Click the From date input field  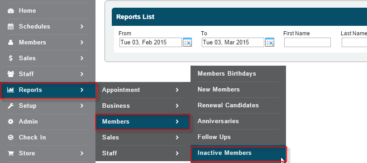pyautogui.click(x=151, y=43)
